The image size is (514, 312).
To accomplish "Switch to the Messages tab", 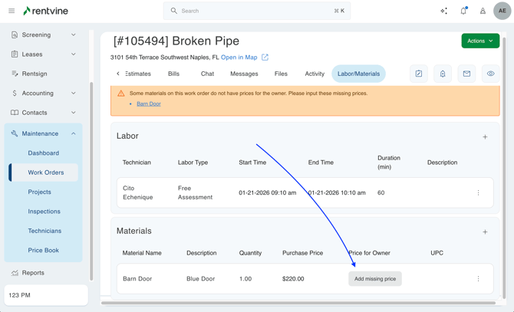I will click(244, 74).
